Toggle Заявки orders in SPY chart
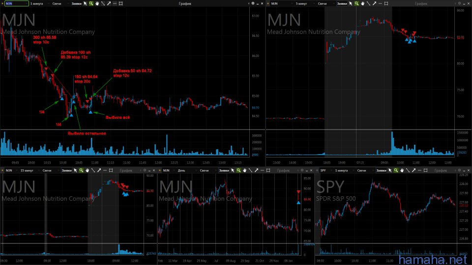Viewport: 472px width, 265px height. (382, 170)
